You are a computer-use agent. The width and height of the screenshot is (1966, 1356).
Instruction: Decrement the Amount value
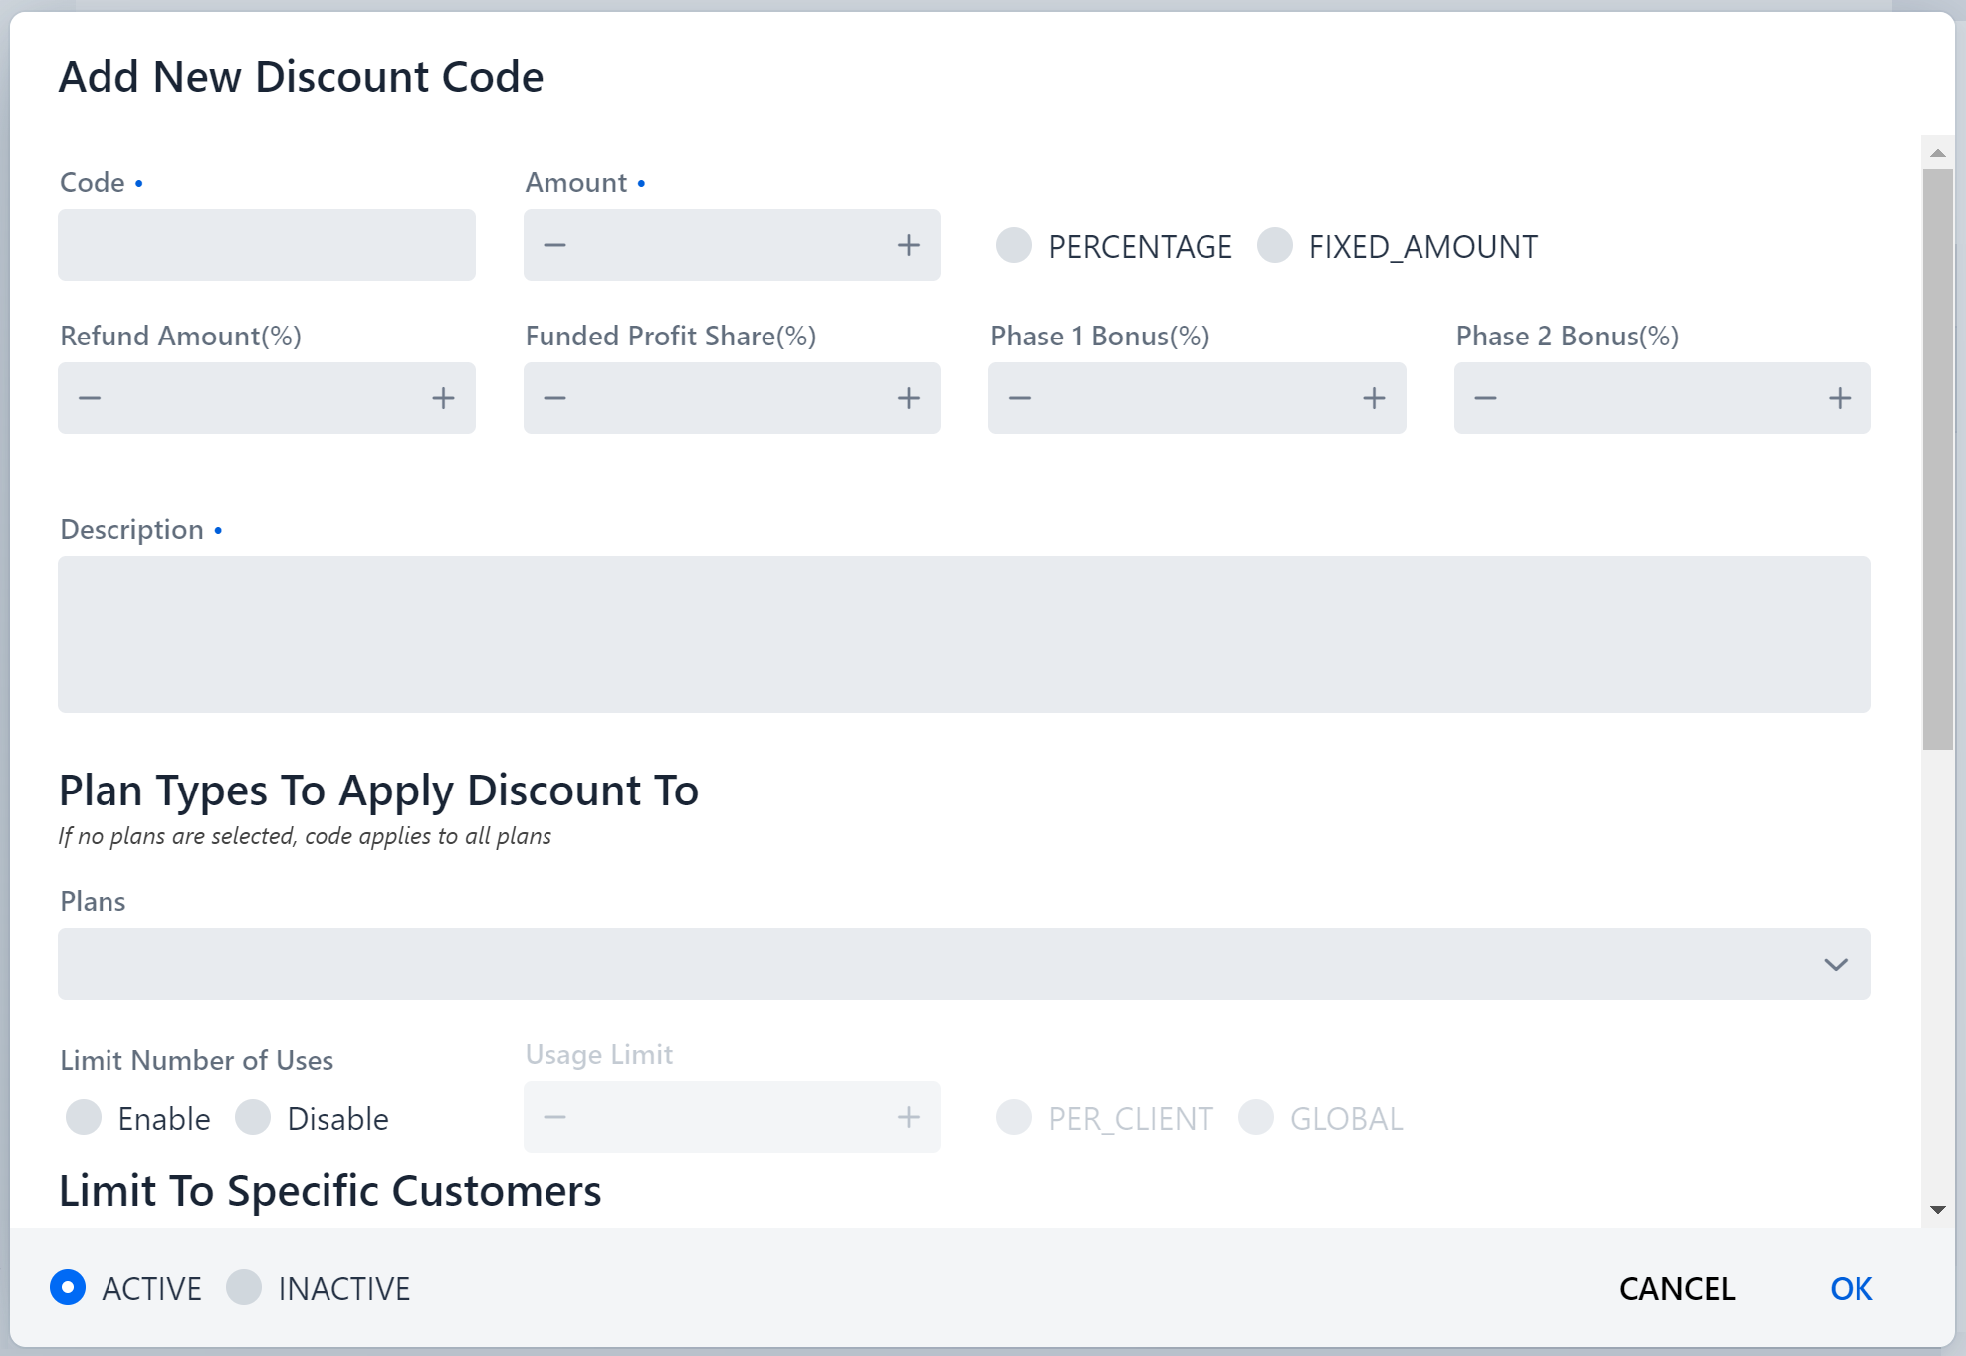(x=554, y=245)
